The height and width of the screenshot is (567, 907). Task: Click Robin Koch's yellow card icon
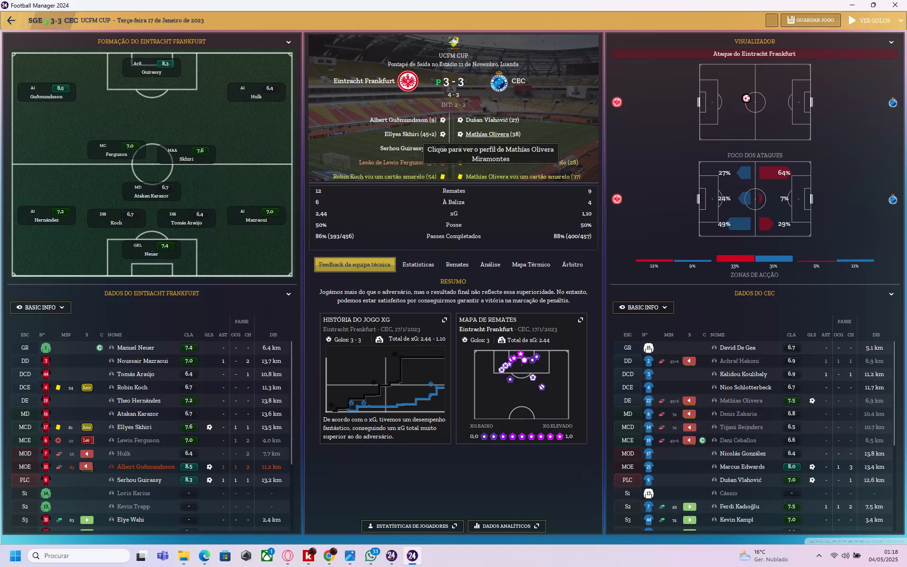(58, 387)
